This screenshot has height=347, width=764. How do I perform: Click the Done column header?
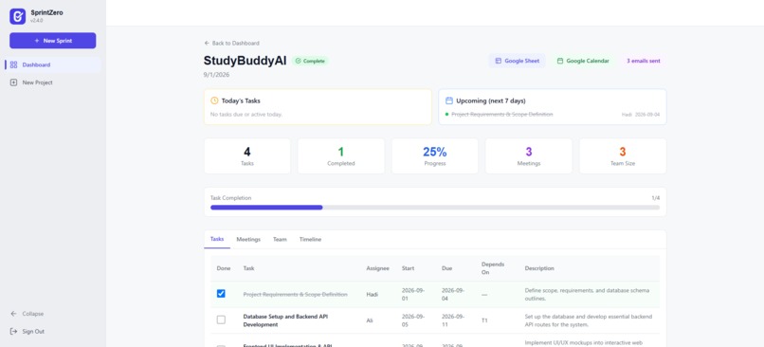[x=223, y=268]
